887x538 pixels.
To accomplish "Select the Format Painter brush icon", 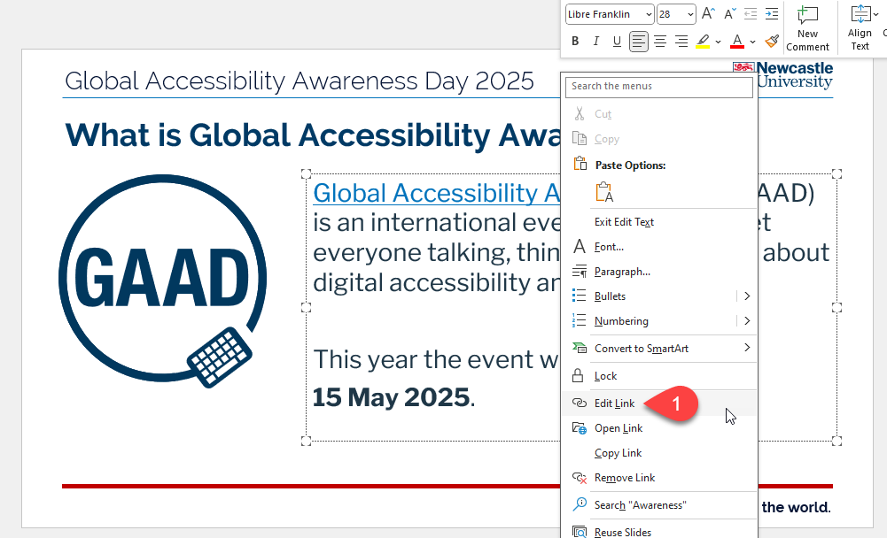I will click(x=772, y=42).
